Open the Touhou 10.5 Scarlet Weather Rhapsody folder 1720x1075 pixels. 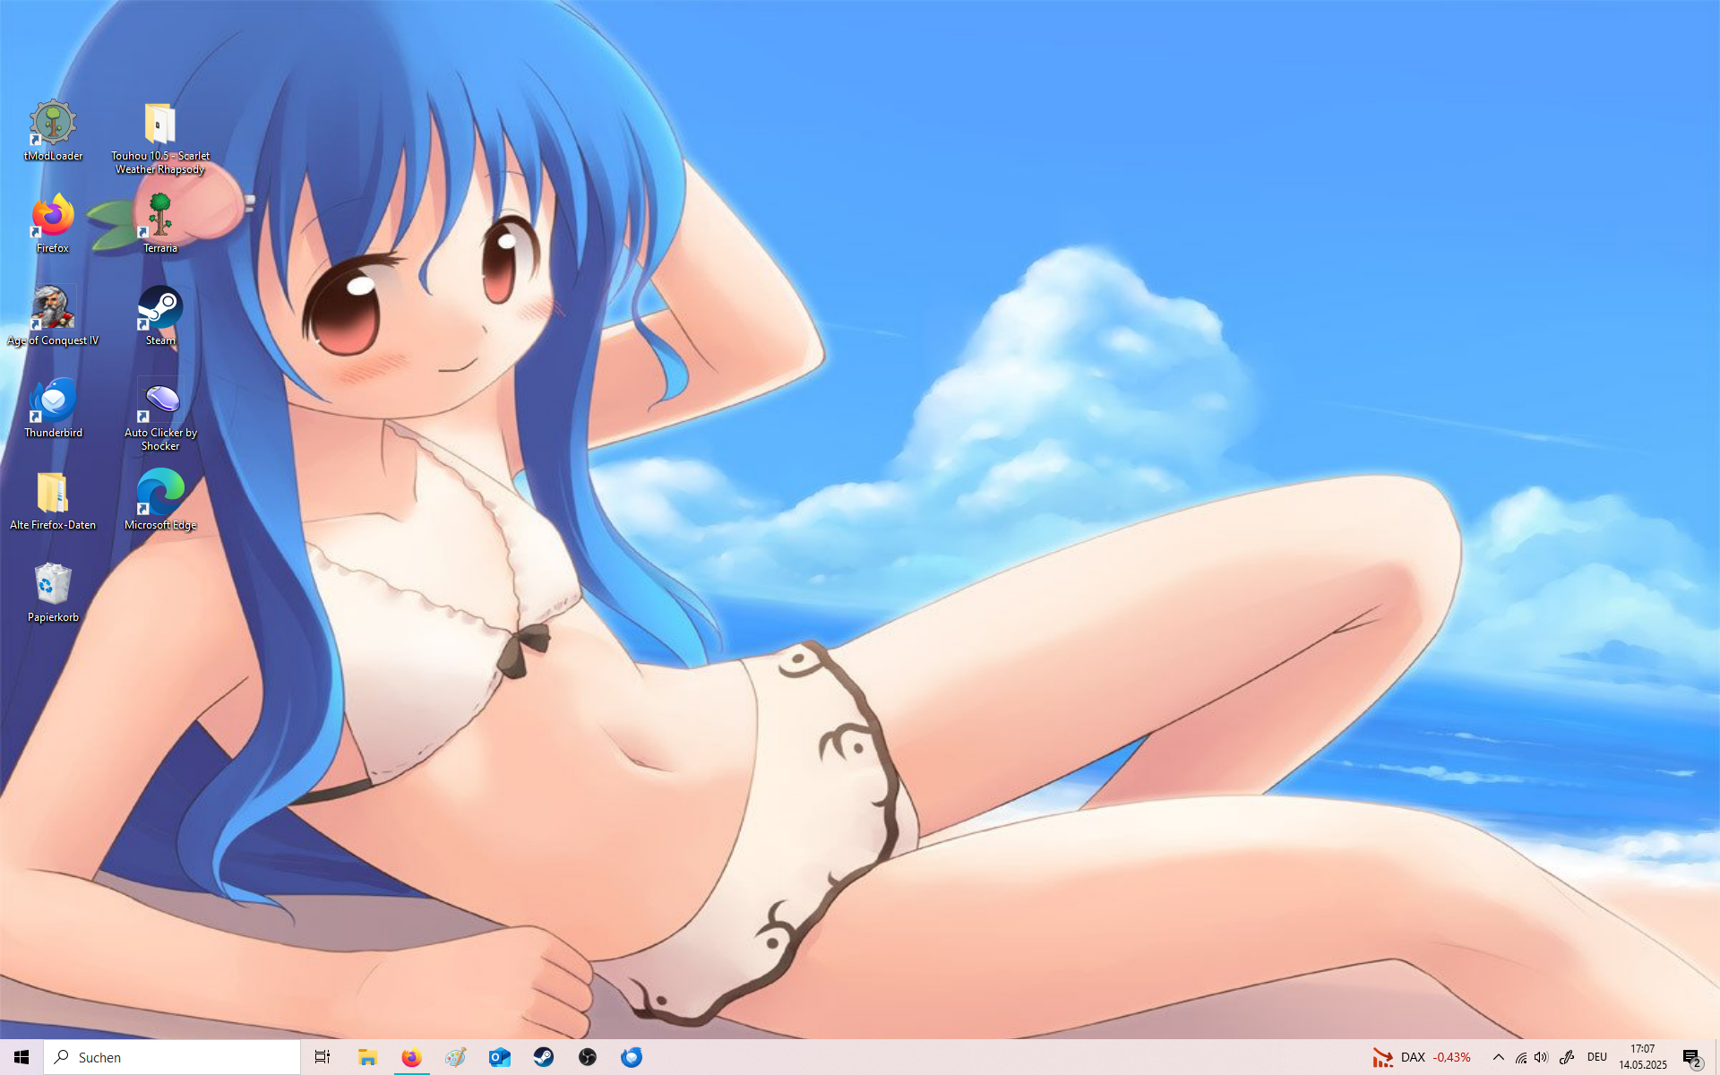coord(160,137)
